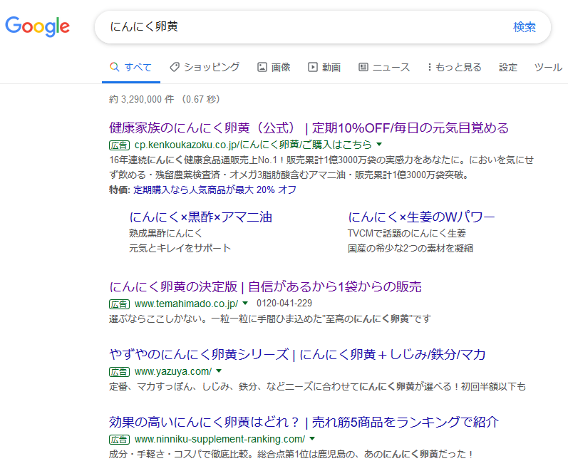Click the snippet beginning 16年連続にんにく健康食品
The image size is (568, 471).
pyautogui.click(x=321, y=167)
